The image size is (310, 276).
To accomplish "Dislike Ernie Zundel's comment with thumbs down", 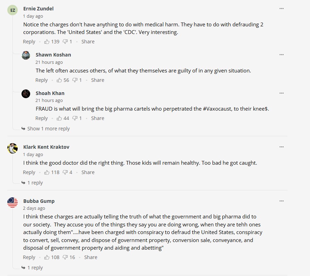I will [x=65, y=42].
